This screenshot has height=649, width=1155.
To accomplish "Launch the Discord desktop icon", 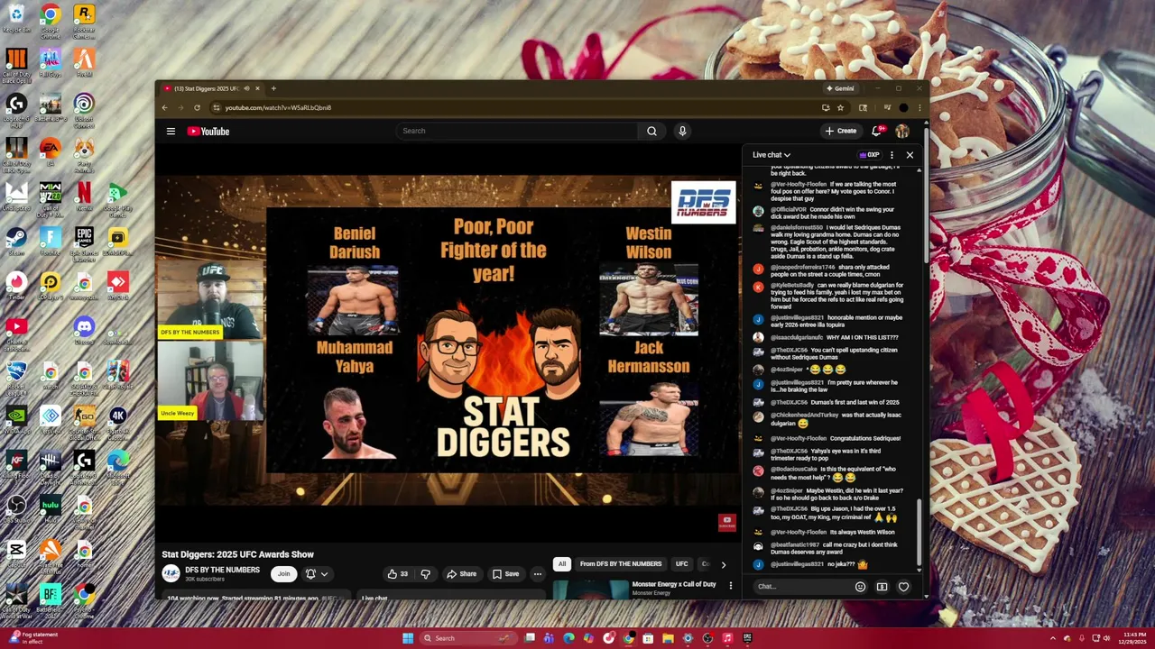I will [x=84, y=329].
